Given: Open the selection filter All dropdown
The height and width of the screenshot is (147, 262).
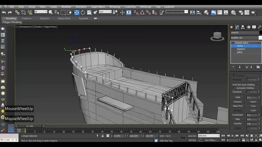Looking at the screenshot, I should [x=41, y=12].
